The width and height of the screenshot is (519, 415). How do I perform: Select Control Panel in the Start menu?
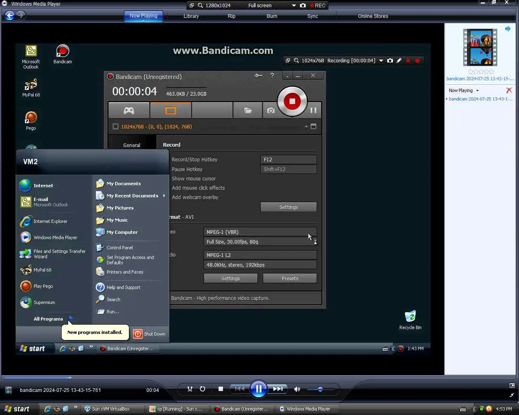tap(120, 248)
